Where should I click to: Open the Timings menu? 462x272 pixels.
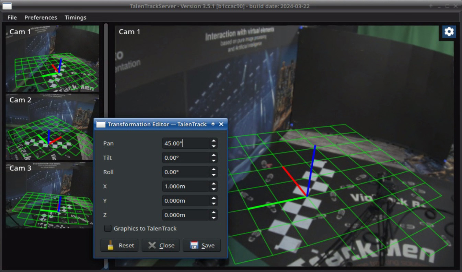point(76,17)
